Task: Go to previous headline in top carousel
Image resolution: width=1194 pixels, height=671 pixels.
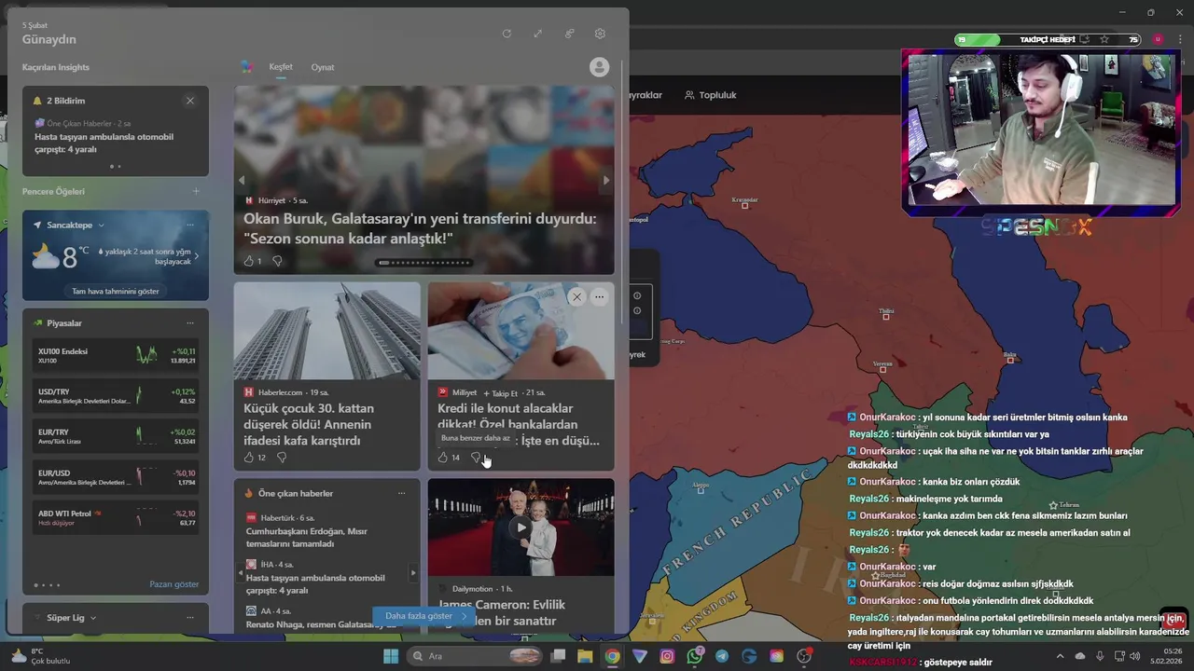Action: pyautogui.click(x=242, y=181)
